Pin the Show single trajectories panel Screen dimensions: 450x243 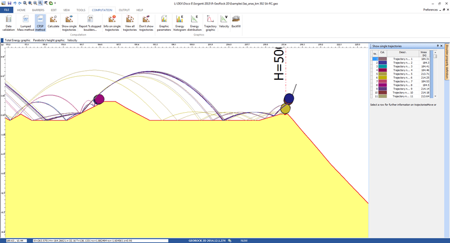click(438, 46)
